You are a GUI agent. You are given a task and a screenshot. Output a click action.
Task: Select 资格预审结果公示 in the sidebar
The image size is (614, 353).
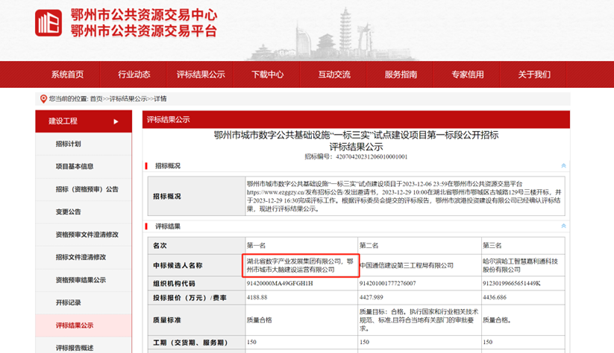pyautogui.click(x=84, y=280)
